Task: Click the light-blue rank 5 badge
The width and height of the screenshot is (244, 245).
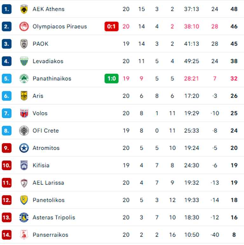Action: click(6, 78)
